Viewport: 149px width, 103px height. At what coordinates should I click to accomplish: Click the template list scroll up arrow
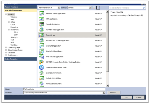point(107,12)
